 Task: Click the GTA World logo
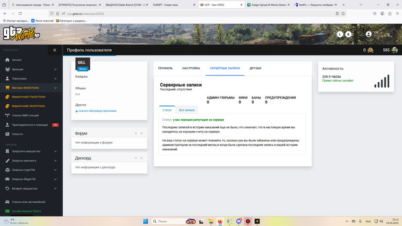pyautogui.click(x=21, y=33)
